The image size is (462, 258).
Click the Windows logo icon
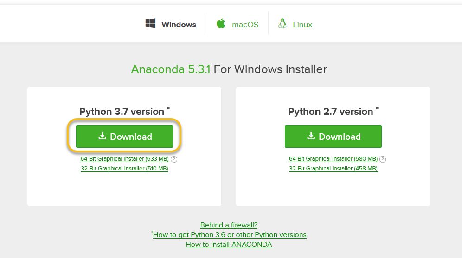coord(150,23)
